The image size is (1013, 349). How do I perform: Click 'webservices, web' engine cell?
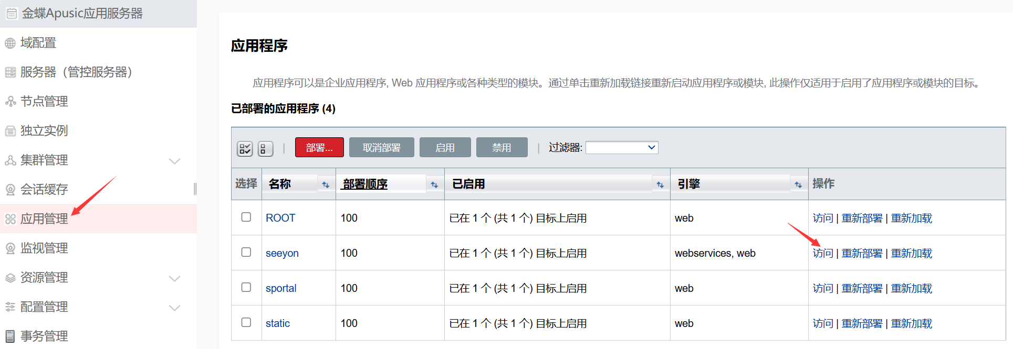tap(715, 253)
